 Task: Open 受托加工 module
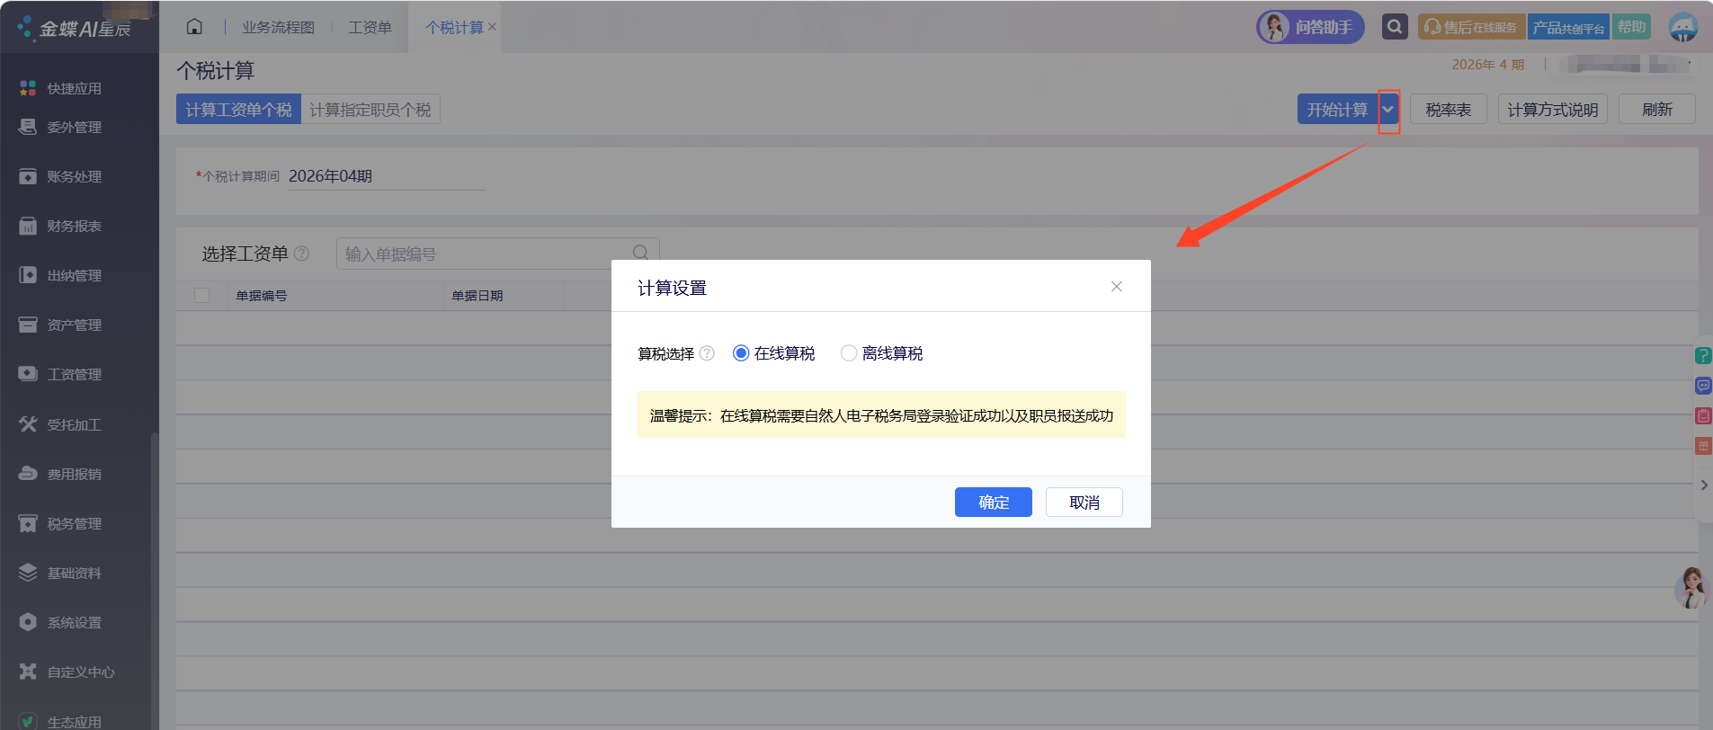[x=60, y=424]
